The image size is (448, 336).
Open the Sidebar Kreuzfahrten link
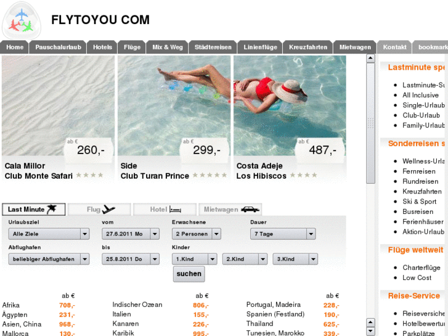[422, 191]
